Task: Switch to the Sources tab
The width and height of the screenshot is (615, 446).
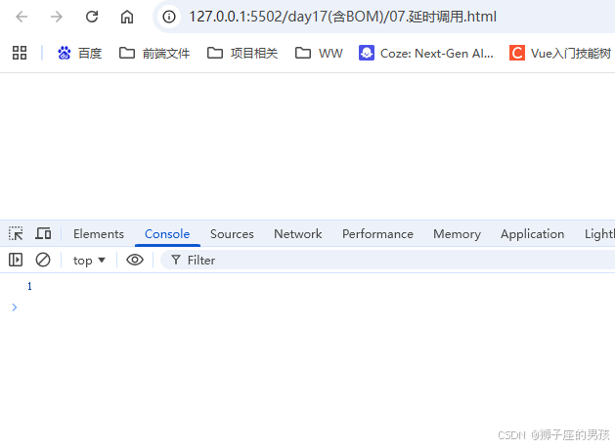Action: click(x=232, y=234)
